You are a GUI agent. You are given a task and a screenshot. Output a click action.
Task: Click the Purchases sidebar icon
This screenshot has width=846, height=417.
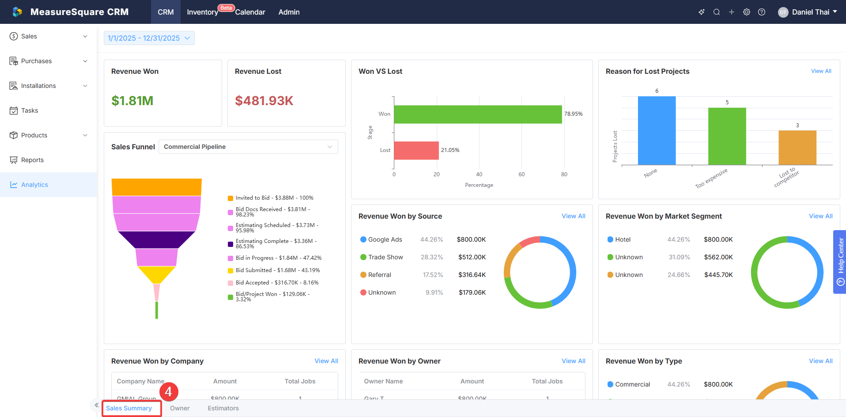pyautogui.click(x=14, y=61)
